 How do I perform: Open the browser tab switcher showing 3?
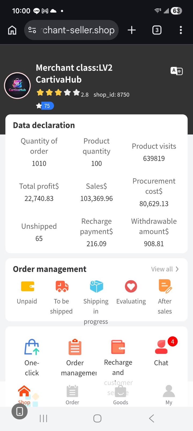tap(157, 30)
